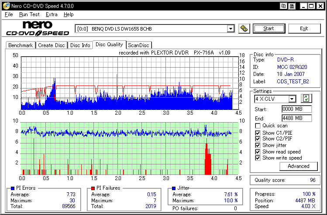Expand the BENQ drive selection dropdown
327x215 pixels.
[231, 29]
